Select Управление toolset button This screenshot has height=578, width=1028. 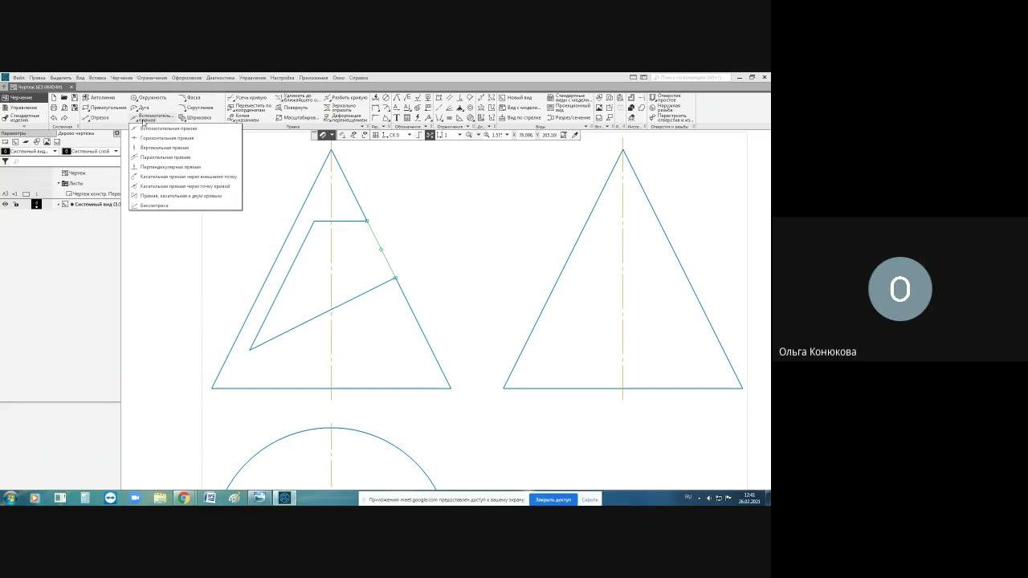[22, 107]
